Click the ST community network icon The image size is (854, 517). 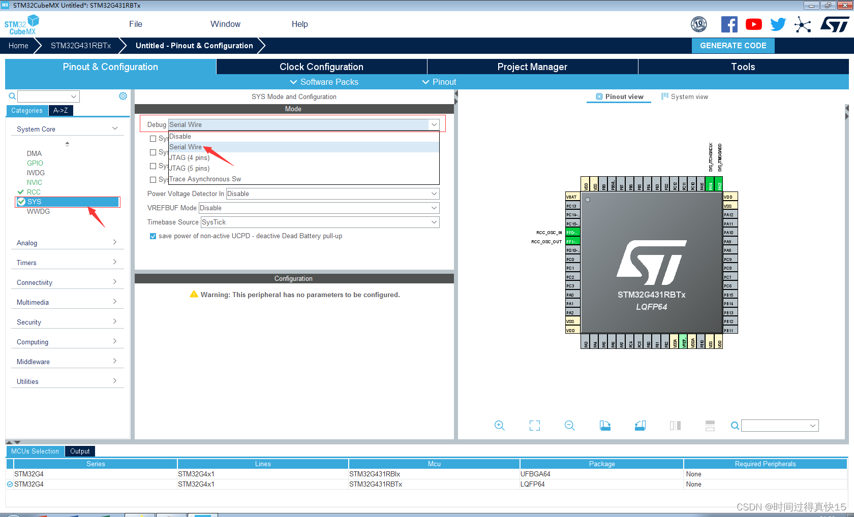(x=803, y=24)
